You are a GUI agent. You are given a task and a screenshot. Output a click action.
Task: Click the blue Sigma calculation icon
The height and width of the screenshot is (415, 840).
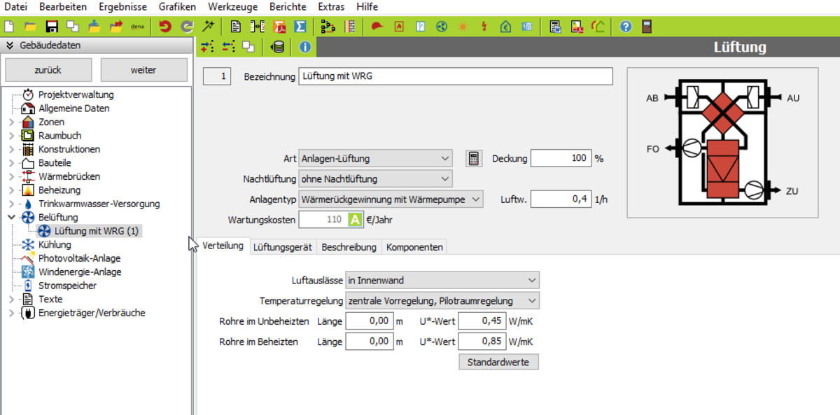click(300, 27)
